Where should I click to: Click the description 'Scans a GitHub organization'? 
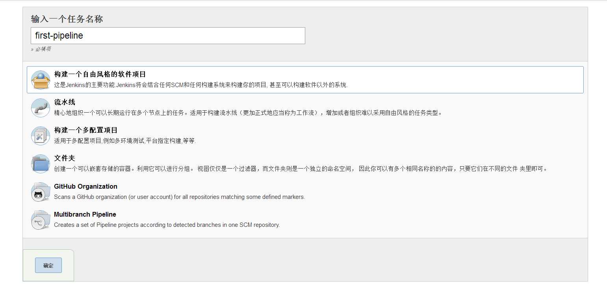(x=179, y=197)
